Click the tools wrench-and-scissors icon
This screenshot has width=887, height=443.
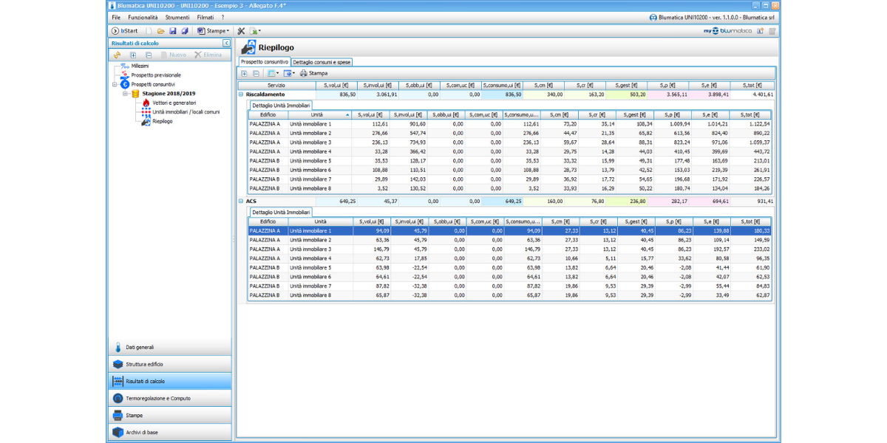241,31
